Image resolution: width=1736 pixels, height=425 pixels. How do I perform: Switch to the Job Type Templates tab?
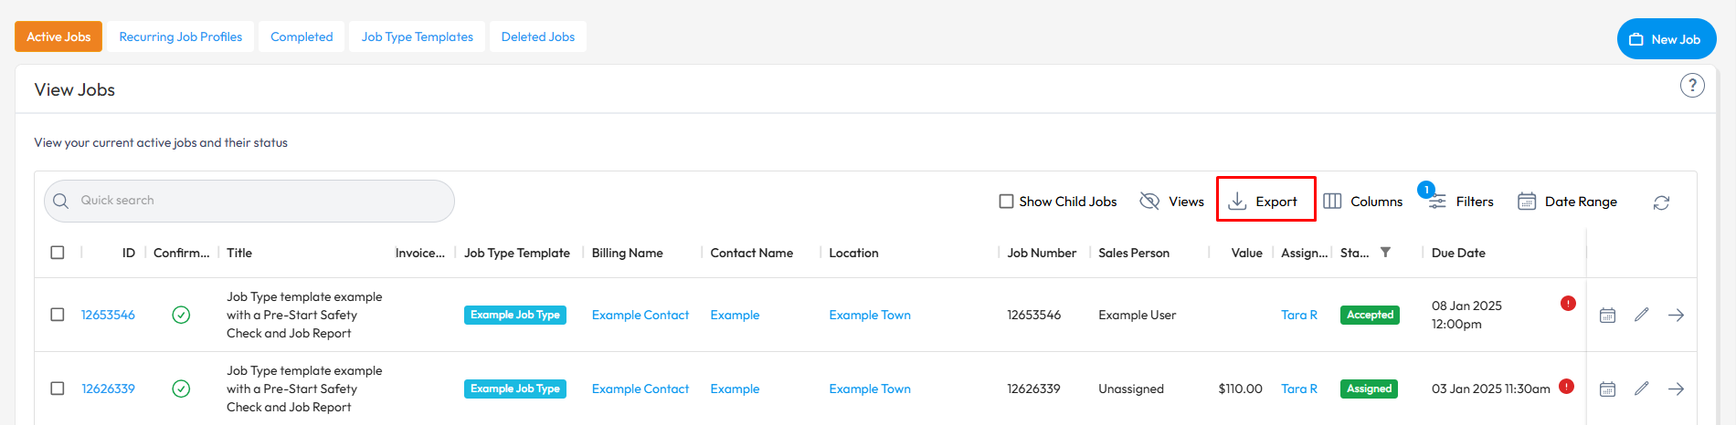pos(418,36)
